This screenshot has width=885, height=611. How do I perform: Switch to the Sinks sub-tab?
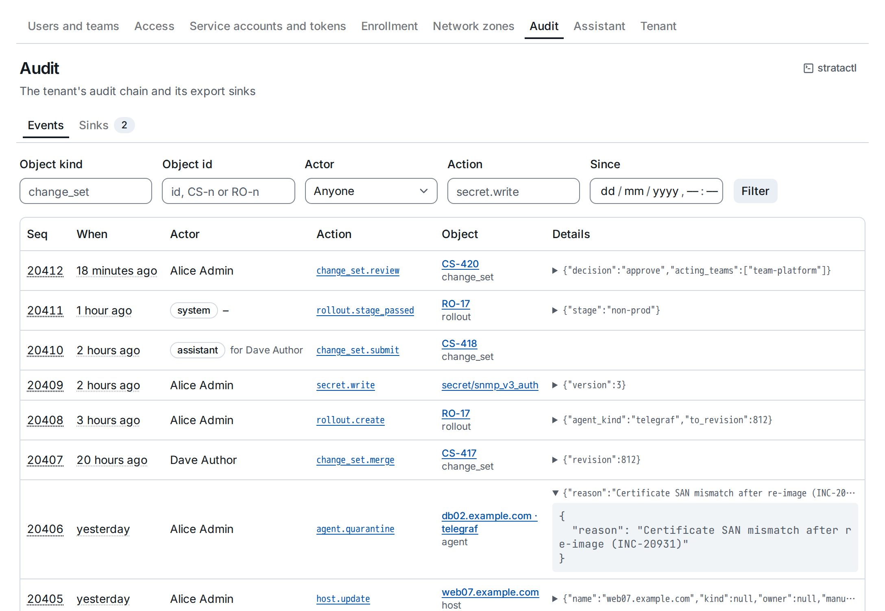(107, 125)
